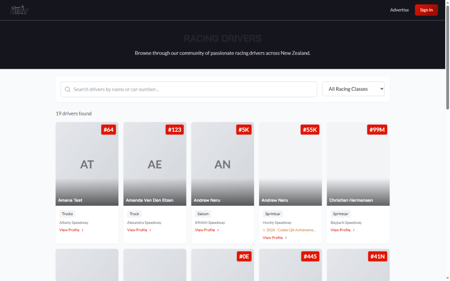Click the #0E car number badge
Viewport: 450px width, 281px height.
(x=244, y=256)
